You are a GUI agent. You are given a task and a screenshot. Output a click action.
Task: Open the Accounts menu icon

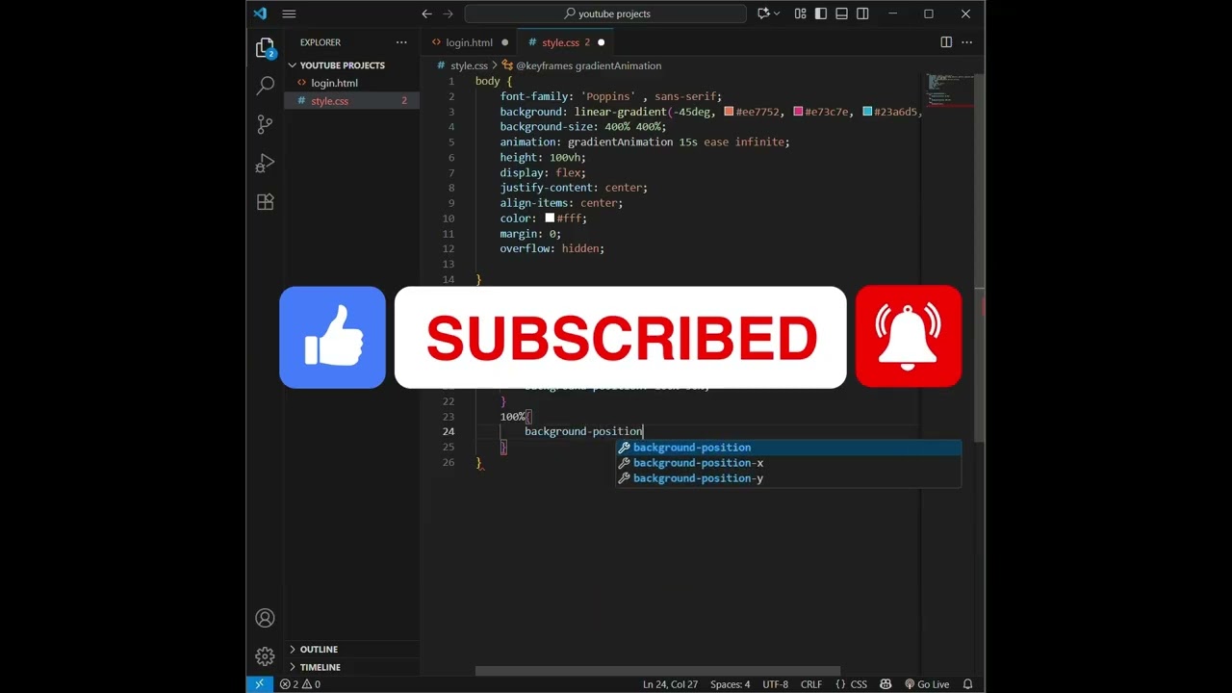coord(265,618)
